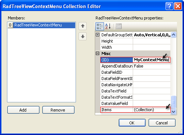Image resolution: width=184 pixels, height=135 pixels.
Task: Select the Height property
Action: [x=117, y=41]
